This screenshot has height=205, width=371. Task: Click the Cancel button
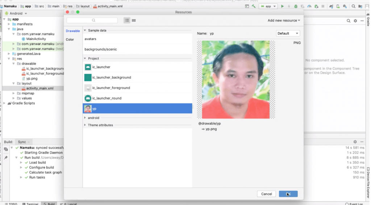(x=266, y=194)
